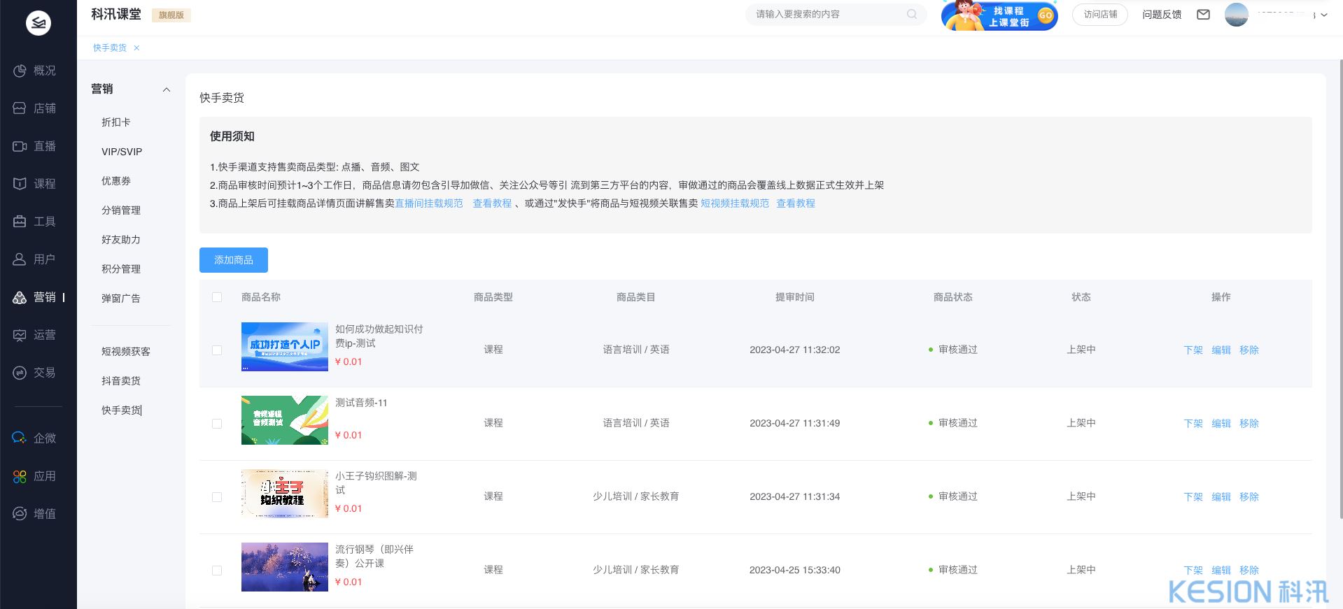1343x609 pixels.
Task: Open the 课程 course sidebar icon
Action: pos(20,184)
